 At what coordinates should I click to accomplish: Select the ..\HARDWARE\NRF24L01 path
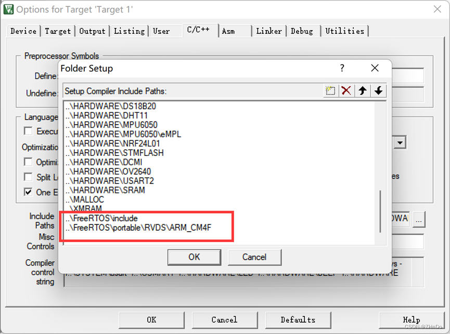tap(112, 143)
